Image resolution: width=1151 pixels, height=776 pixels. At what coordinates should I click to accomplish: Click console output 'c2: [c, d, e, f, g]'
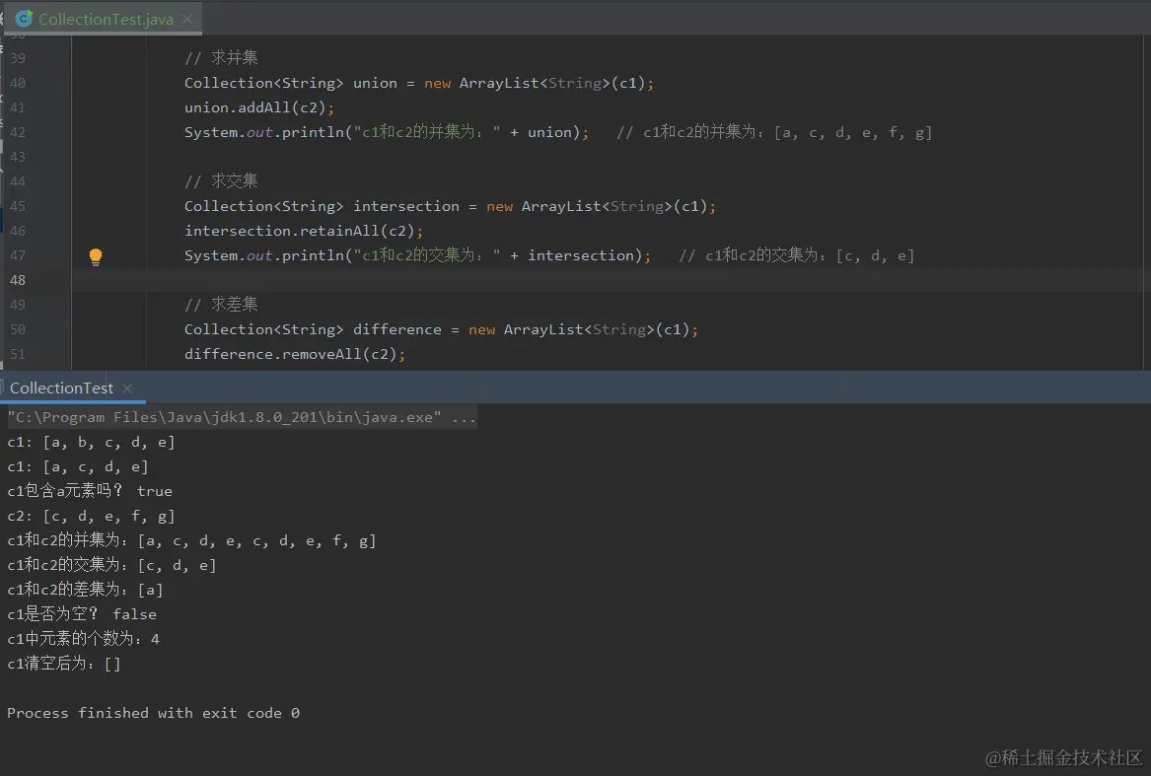[91, 517]
